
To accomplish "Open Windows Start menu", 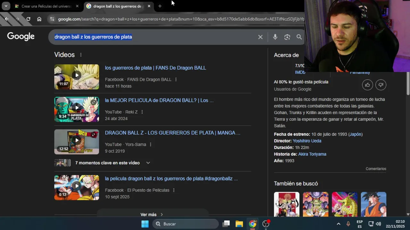I will coord(145,224).
